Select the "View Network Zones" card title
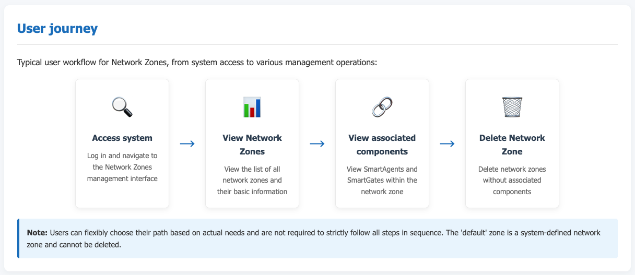 tap(252, 145)
